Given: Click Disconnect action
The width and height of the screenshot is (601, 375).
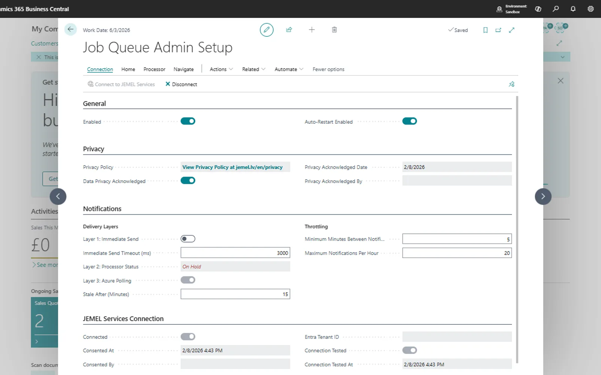Looking at the screenshot, I should click(181, 84).
